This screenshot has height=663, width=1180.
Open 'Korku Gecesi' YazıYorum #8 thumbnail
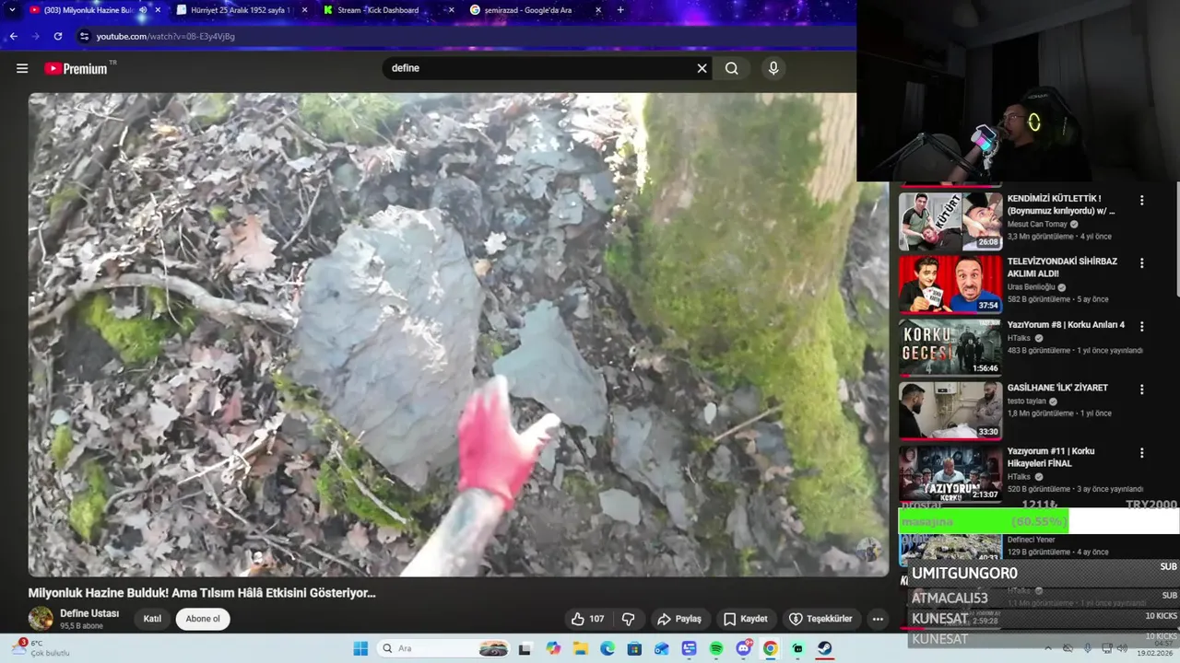pyautogui.click(x=950, y=348)
